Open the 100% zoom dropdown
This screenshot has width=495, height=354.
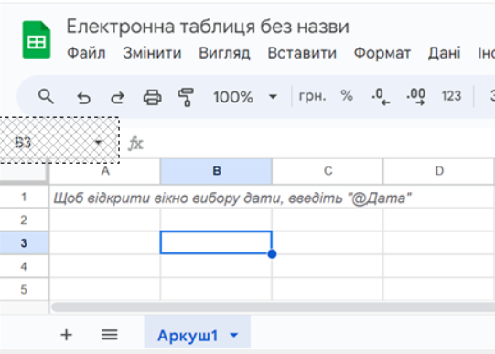coord(245,97)
